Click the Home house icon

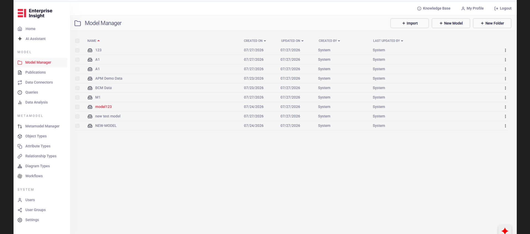(x=20, y=29)
